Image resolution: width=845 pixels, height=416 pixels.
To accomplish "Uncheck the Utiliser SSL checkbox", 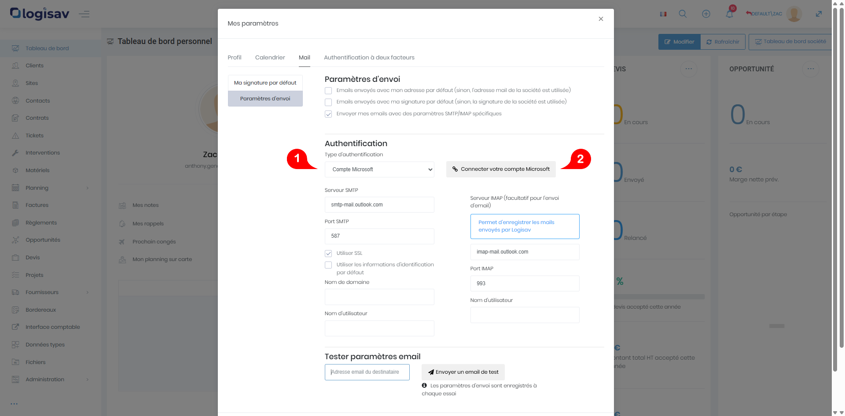I will click(x=328, y=254).
